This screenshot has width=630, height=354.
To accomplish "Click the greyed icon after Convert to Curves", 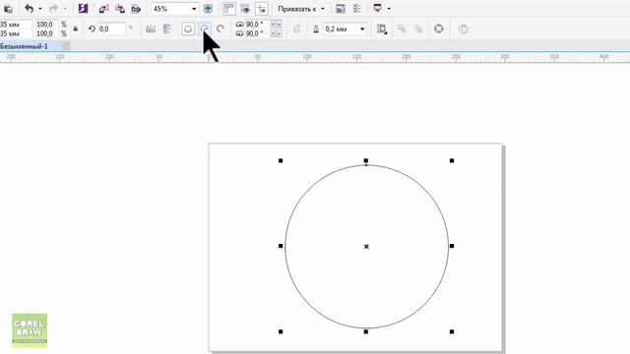I will click(x=464, y=29).
